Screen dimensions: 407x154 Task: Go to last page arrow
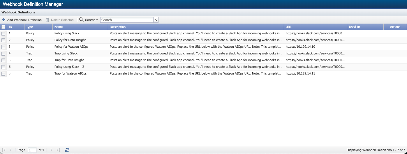tap(58, 150)
